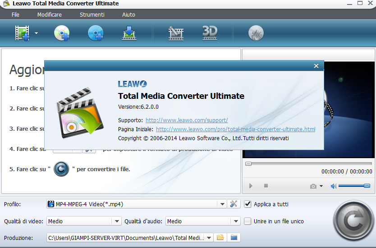Expand the Produzione output path dropdown
Viewport: 376px width, 248px height.
pyautogui.click(x=209, y=238)
